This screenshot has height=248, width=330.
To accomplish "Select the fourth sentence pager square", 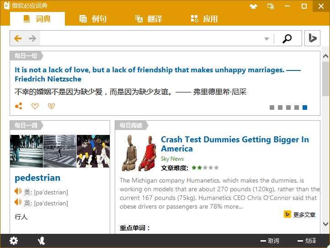I will click(297, 108).
